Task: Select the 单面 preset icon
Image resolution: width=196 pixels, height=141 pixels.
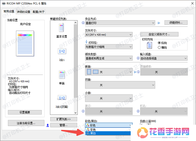Action: (x=61, y=75)
